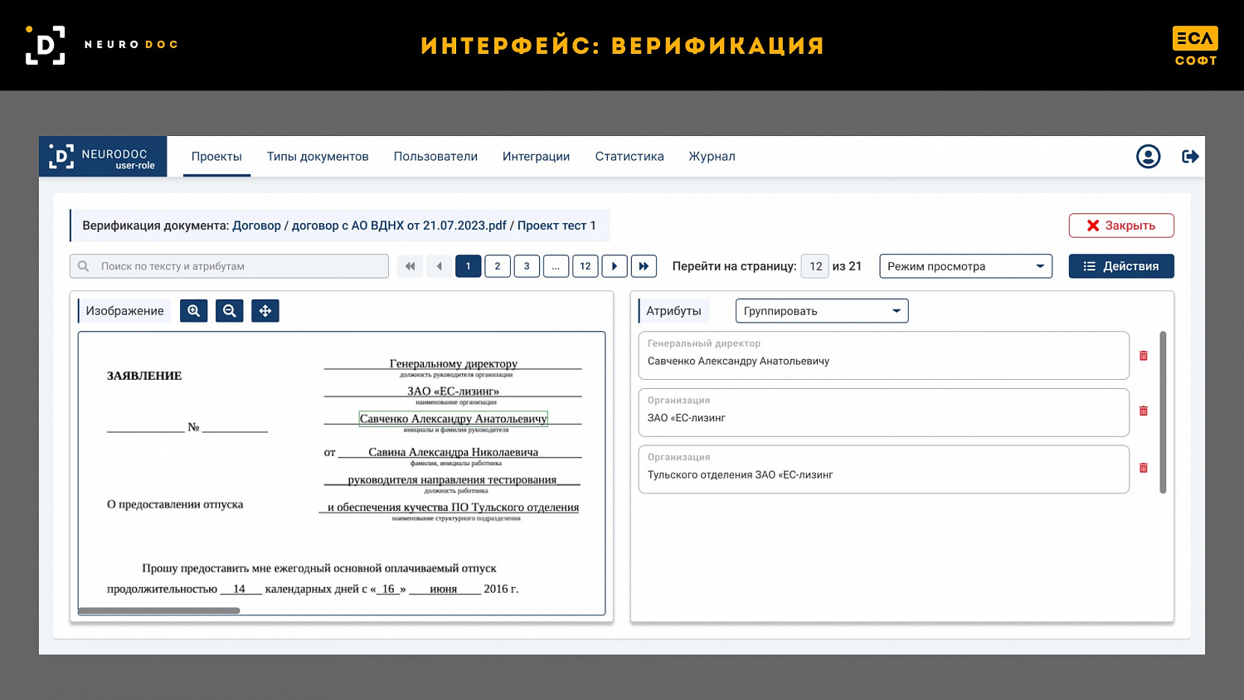The width and height of the screenshot is (1244, 700).
Task: View the Статистика tab
Action: tap(629, 157)
